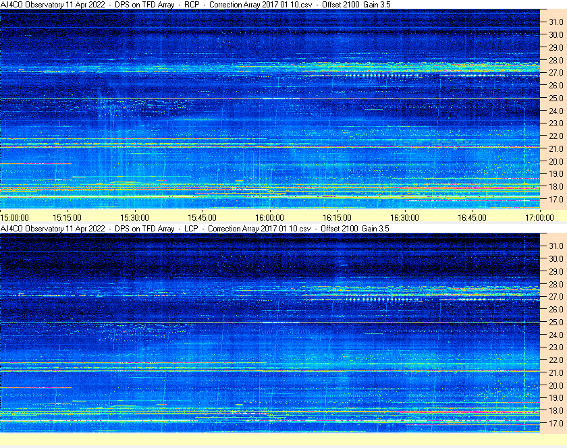Click 24.0 frequency label on RCP plot
567x448 pixels.
click(556, 111)
